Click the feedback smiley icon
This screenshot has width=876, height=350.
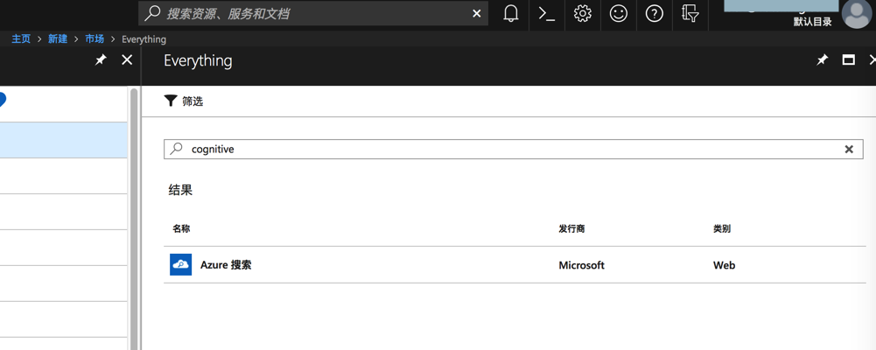point(619,13)
